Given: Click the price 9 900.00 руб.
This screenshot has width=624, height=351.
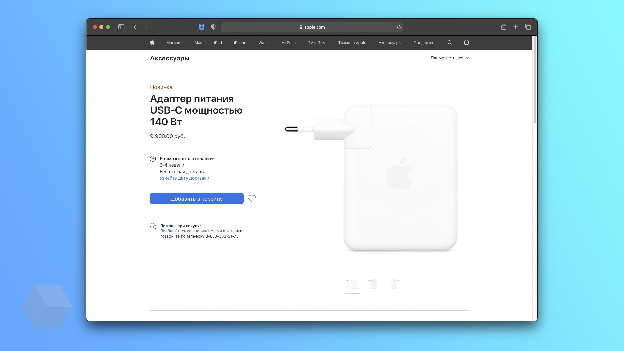Looking at the screenshot, I should tap(167, 136).
